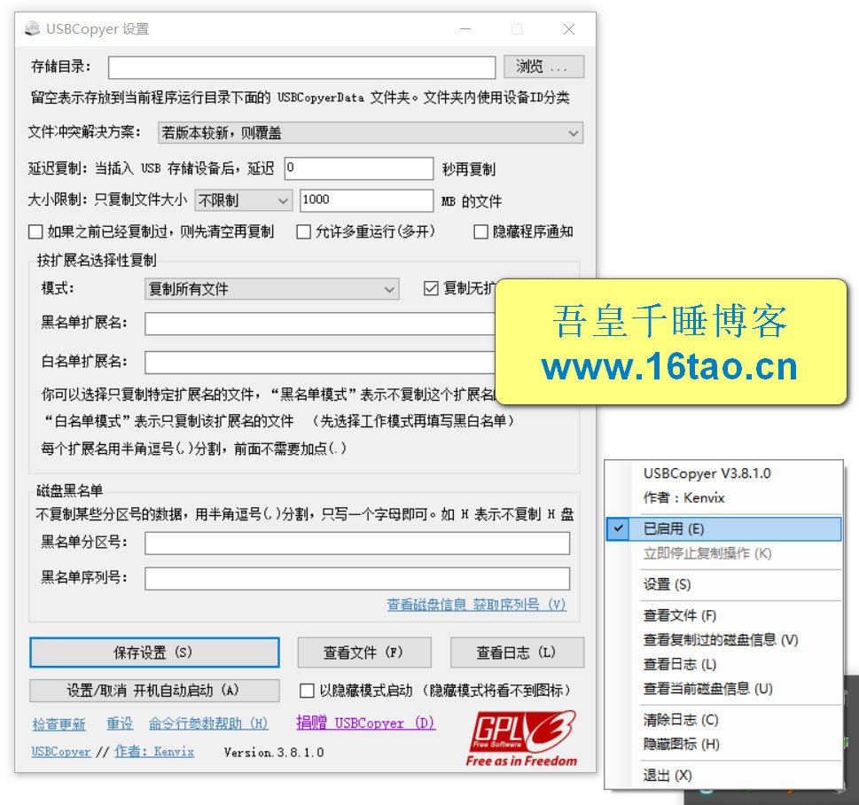This screenshot has height=805, width=859.
Task: Click the GPL v3 license logo
Action: pos(522,738)
